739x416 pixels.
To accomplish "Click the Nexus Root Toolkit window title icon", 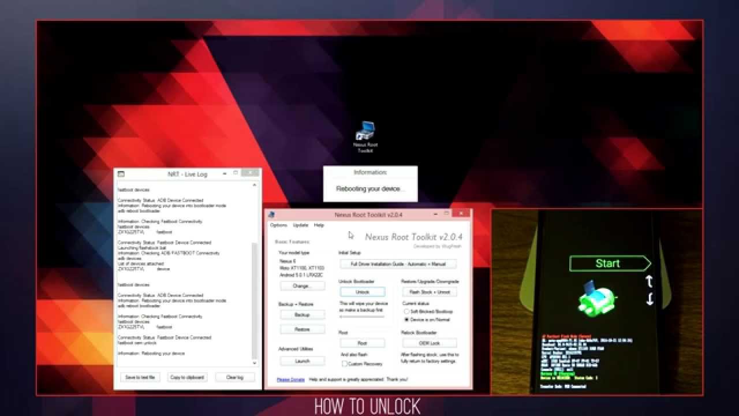I will point(271,215).
